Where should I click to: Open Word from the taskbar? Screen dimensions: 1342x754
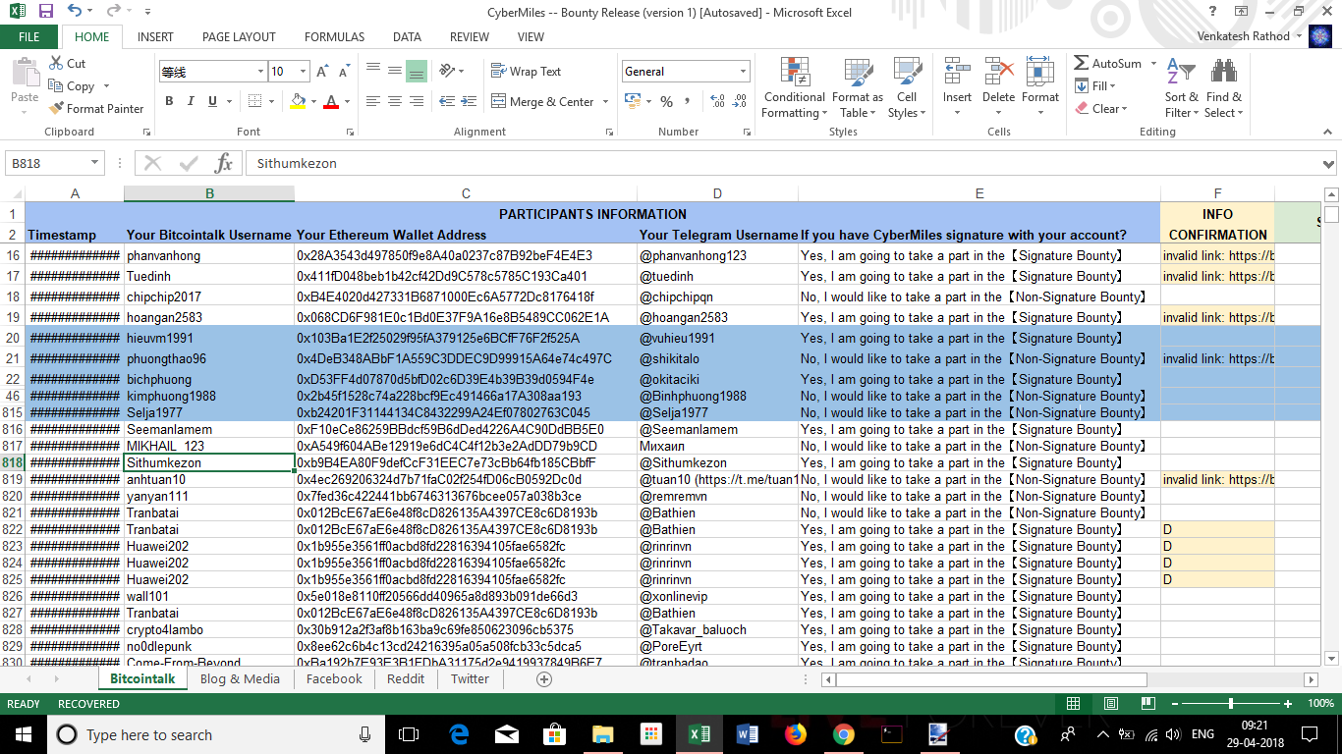click(x=747, y=734)
